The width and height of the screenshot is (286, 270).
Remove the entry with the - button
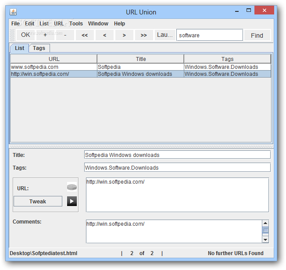[65, 35]
